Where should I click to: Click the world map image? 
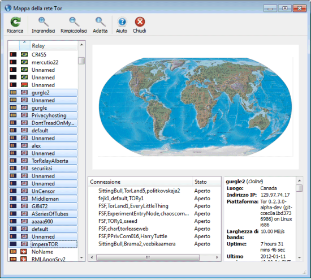(196, 106)
